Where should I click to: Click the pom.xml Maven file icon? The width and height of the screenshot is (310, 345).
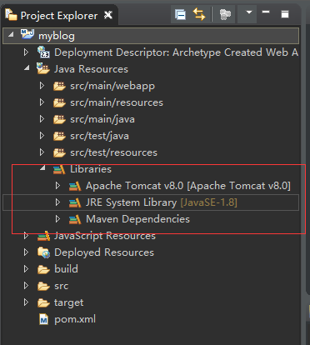click(43, 319)
